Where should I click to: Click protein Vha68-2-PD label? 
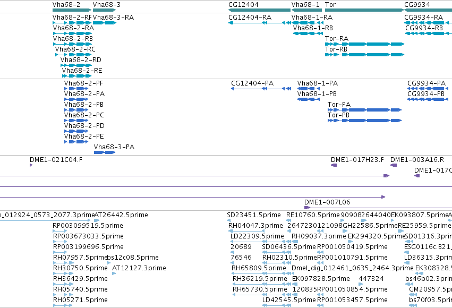click(x=84, y=126)
